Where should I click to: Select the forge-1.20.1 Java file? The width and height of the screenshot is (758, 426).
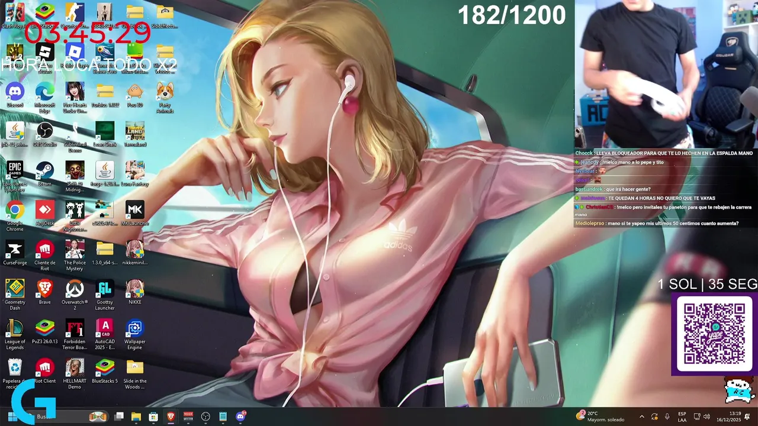coord(105,173)
